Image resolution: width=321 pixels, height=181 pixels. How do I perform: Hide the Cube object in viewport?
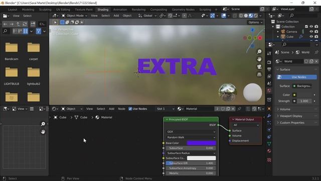(311, 37)
